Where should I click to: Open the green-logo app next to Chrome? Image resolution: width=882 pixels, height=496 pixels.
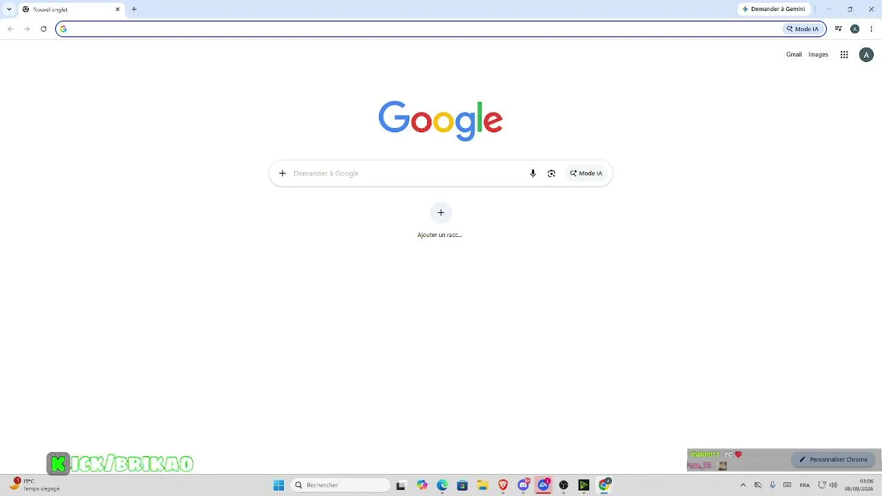click(584, 486)
